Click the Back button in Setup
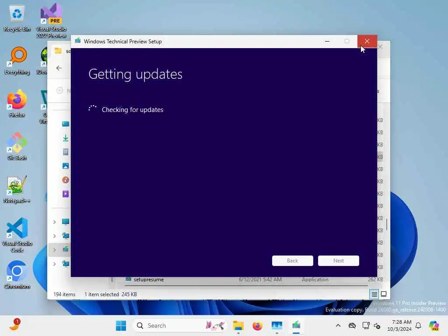This screenshot has height=336, width=448. coord(293,261)
